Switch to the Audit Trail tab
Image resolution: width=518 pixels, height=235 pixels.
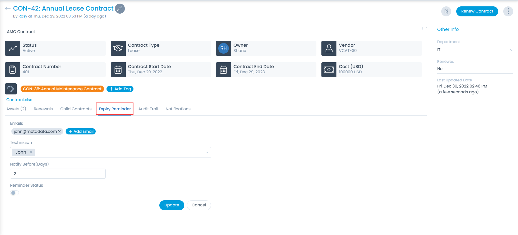148,109
